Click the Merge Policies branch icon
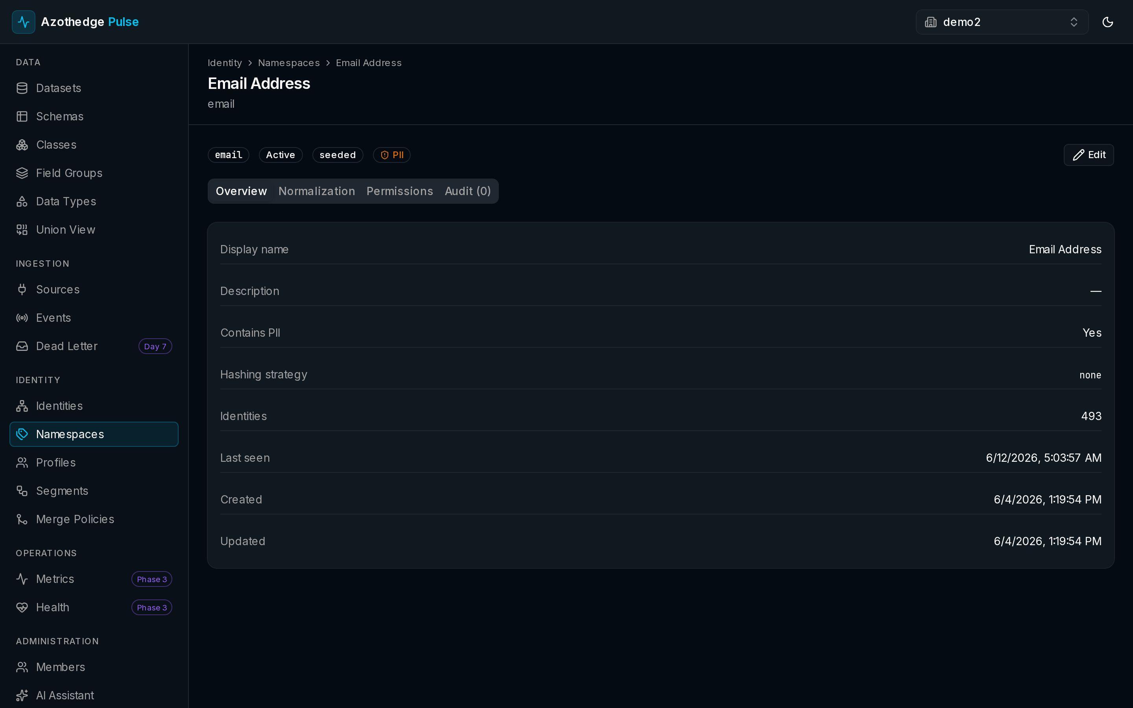Viewport: 1133px width, 708px height. tap(22, 519)
